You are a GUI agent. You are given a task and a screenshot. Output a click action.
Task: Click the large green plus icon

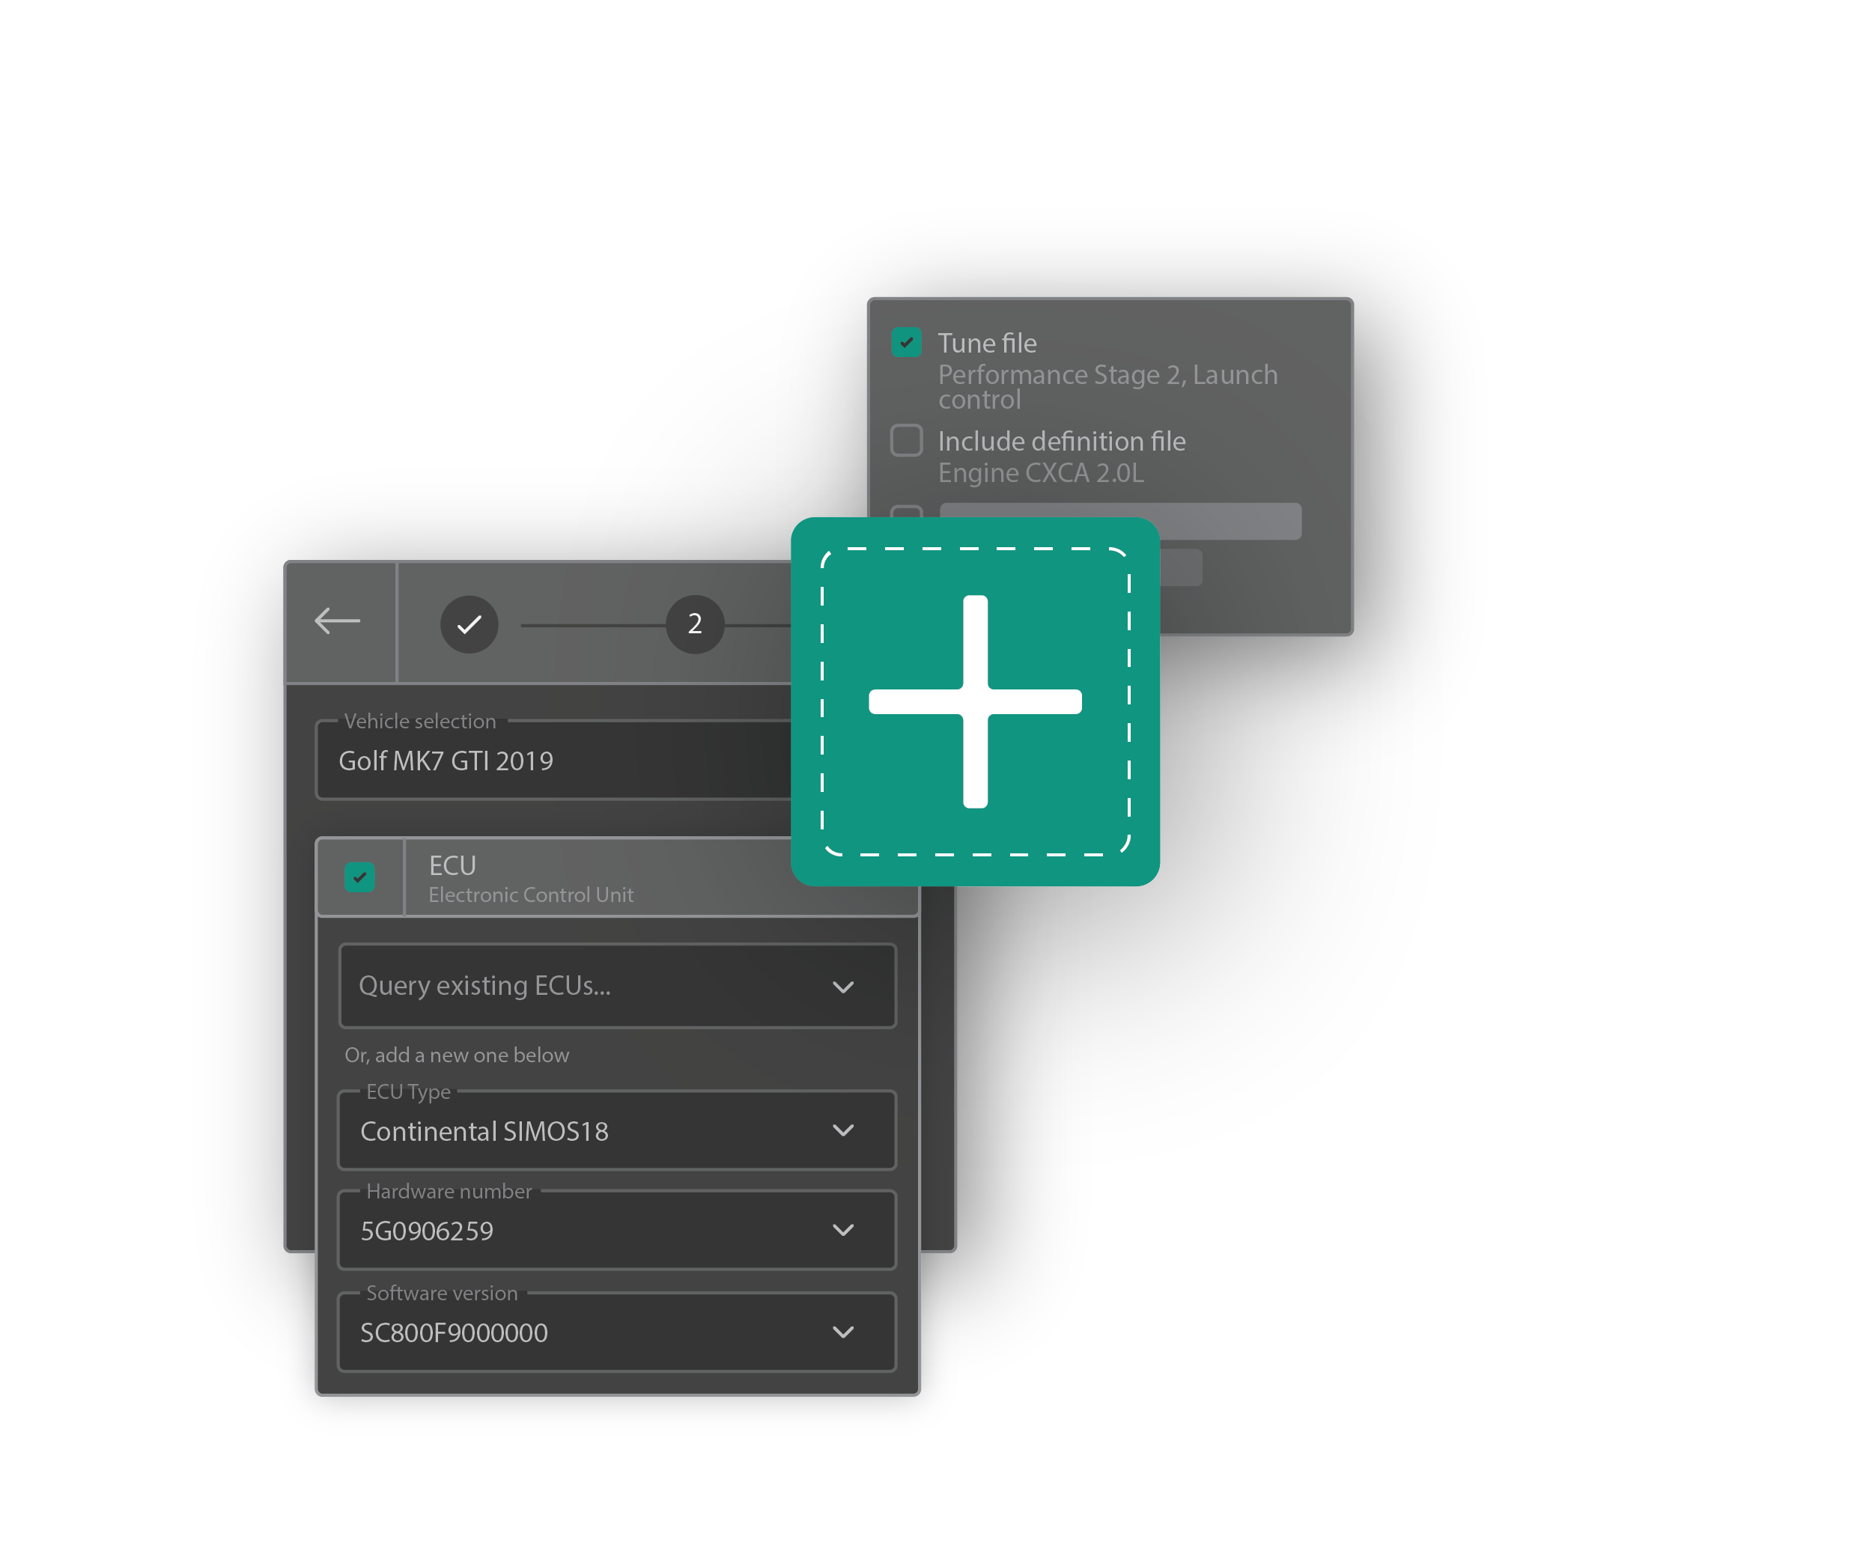pyautogui.click(x=975, y=701)
